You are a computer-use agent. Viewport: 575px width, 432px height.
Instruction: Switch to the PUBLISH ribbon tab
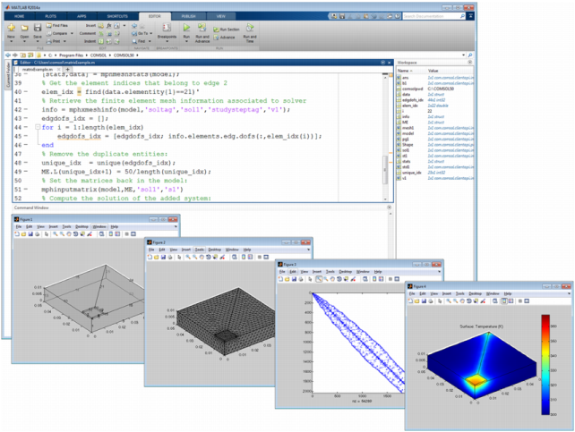188,16
